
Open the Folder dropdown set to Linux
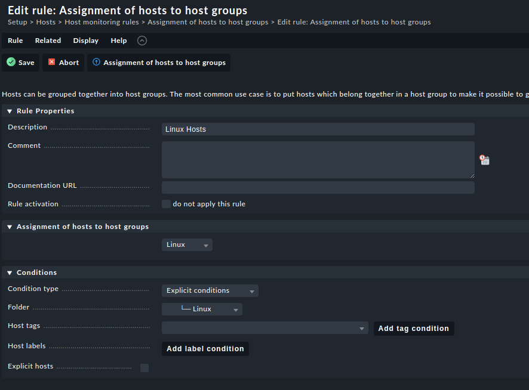[x=202, y=309]
